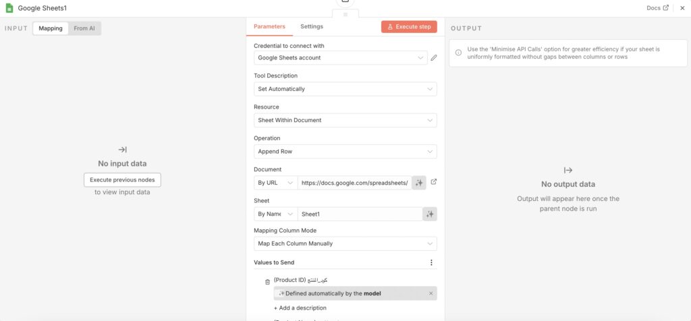Screen dimensions: 691x321
Task: Click the Sheet name input field
Action: point(359,214)
